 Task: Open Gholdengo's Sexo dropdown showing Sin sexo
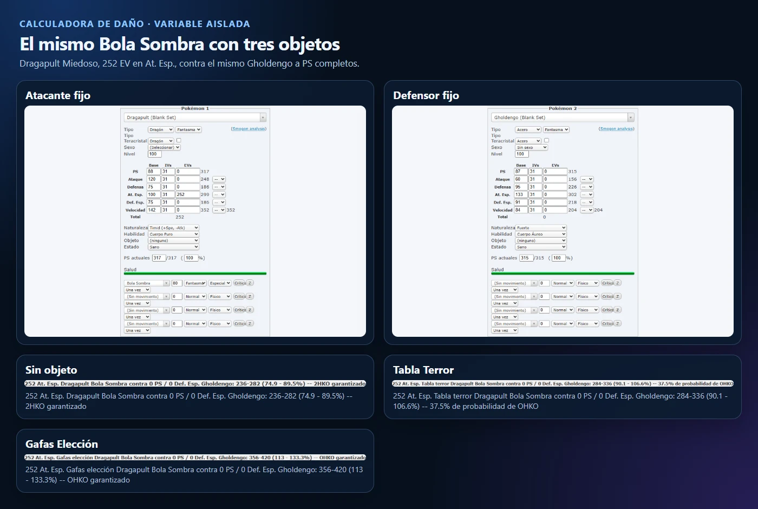tap(532, 147)
